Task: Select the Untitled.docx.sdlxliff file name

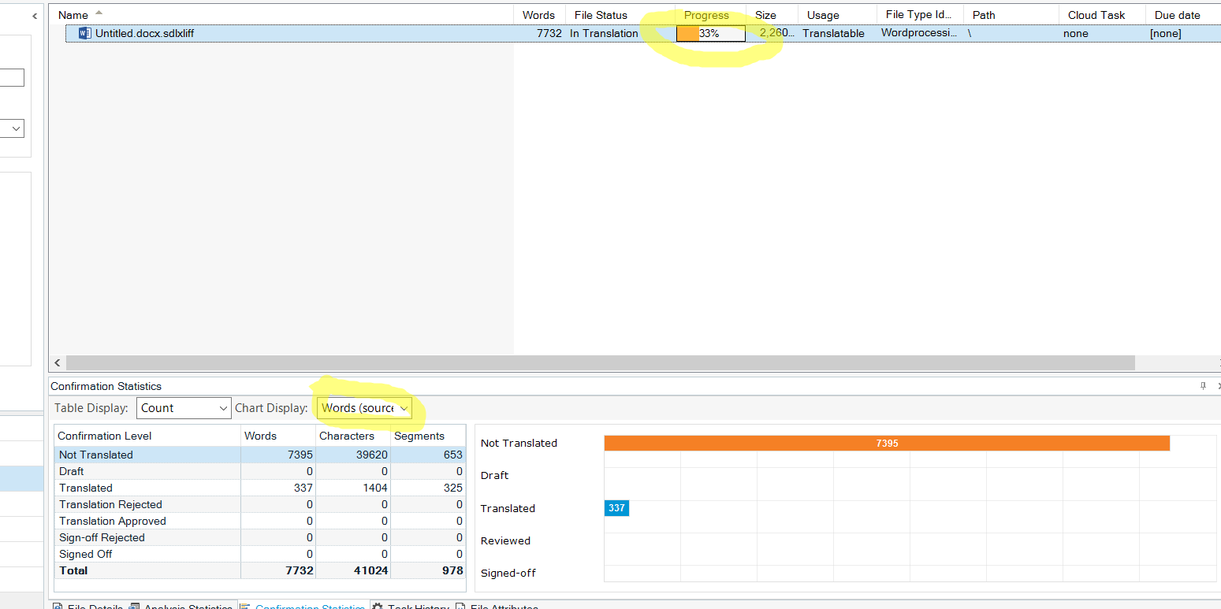Action: (144, 33)
